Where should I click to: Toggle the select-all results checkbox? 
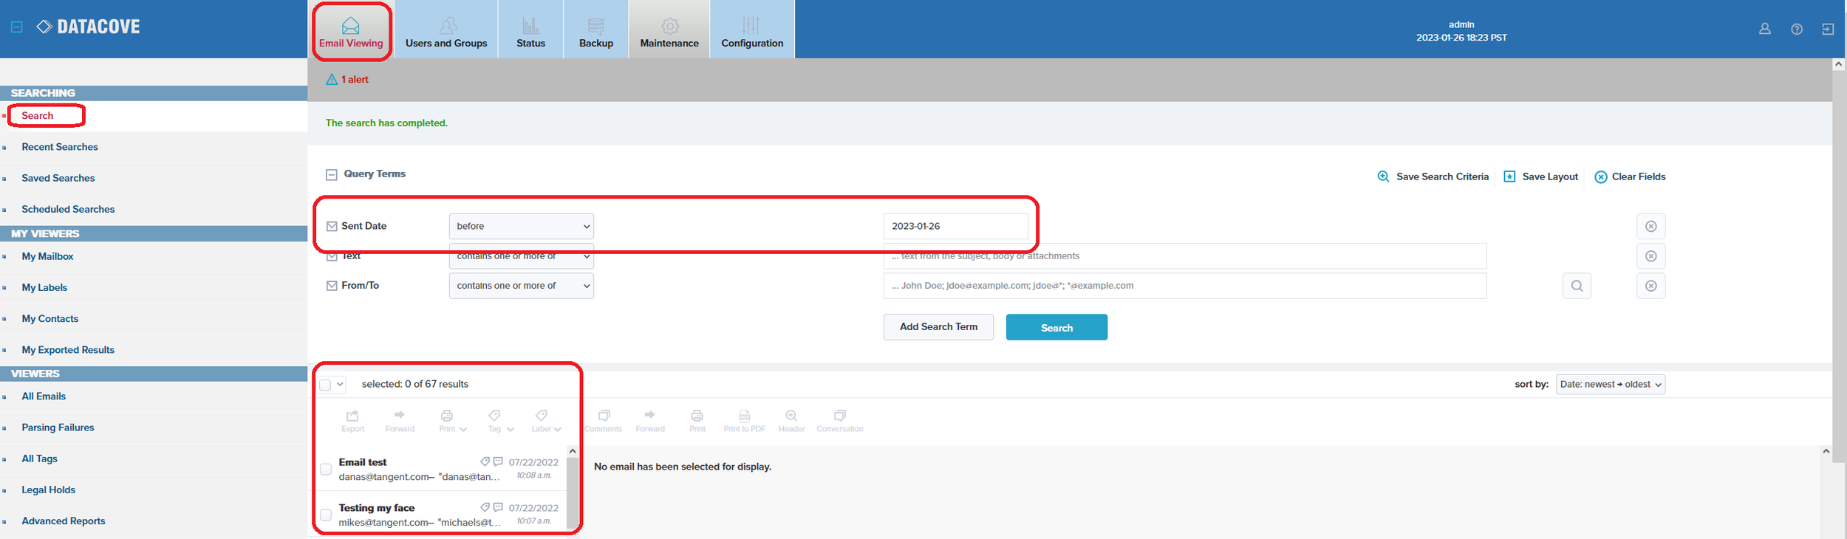coord(325,385)
